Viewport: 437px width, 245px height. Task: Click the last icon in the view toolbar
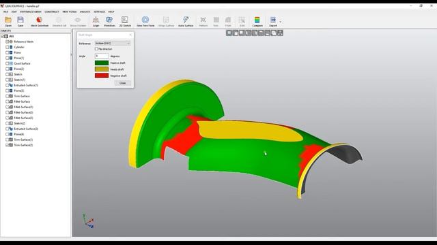coord(280,33)
